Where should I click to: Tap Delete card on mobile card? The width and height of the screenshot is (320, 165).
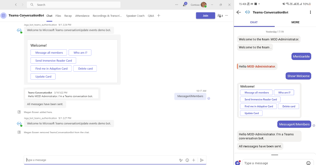pos(289,106)
